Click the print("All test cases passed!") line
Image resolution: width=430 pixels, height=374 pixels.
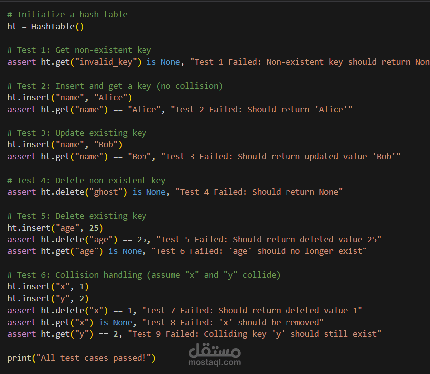pos(82,358)
